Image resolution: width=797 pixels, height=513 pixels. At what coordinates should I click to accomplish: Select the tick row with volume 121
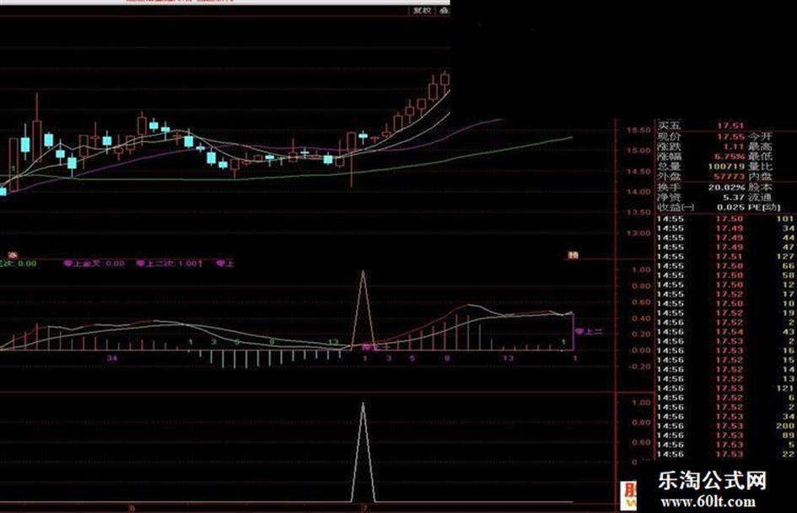725,388
